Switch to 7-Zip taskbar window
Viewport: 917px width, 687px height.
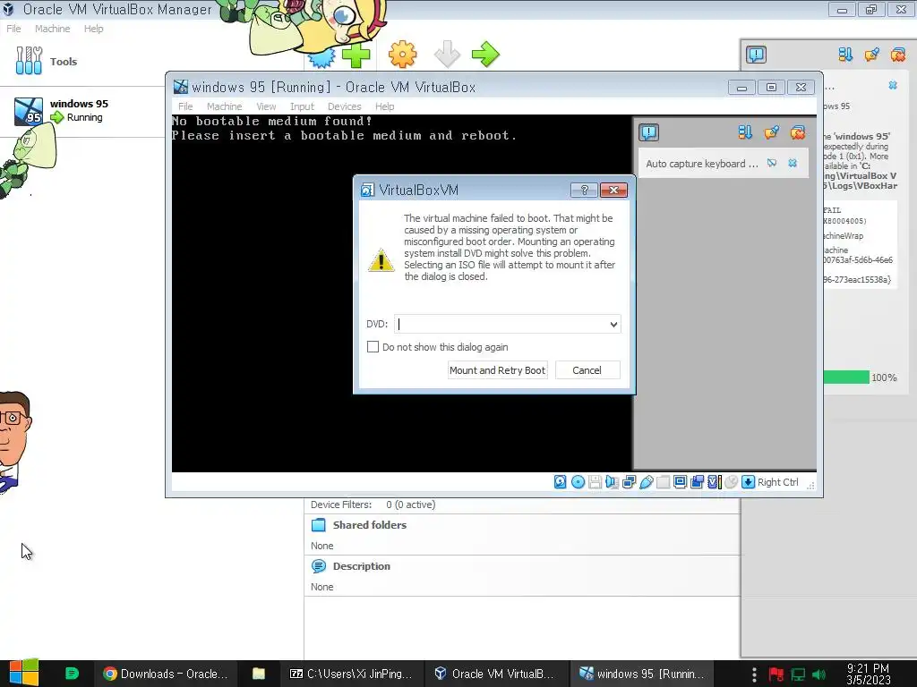[x=351, y=674]
